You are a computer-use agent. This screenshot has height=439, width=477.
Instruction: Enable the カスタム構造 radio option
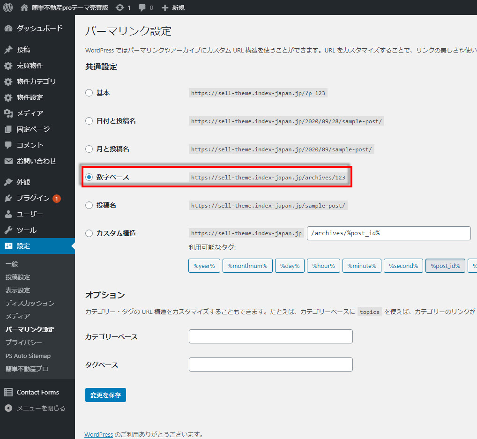point(89,233)
